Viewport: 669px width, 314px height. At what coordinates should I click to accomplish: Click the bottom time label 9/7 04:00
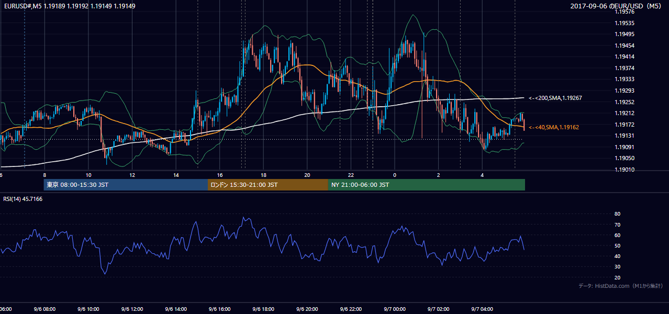pyautogui.click(x=482, y=309)
